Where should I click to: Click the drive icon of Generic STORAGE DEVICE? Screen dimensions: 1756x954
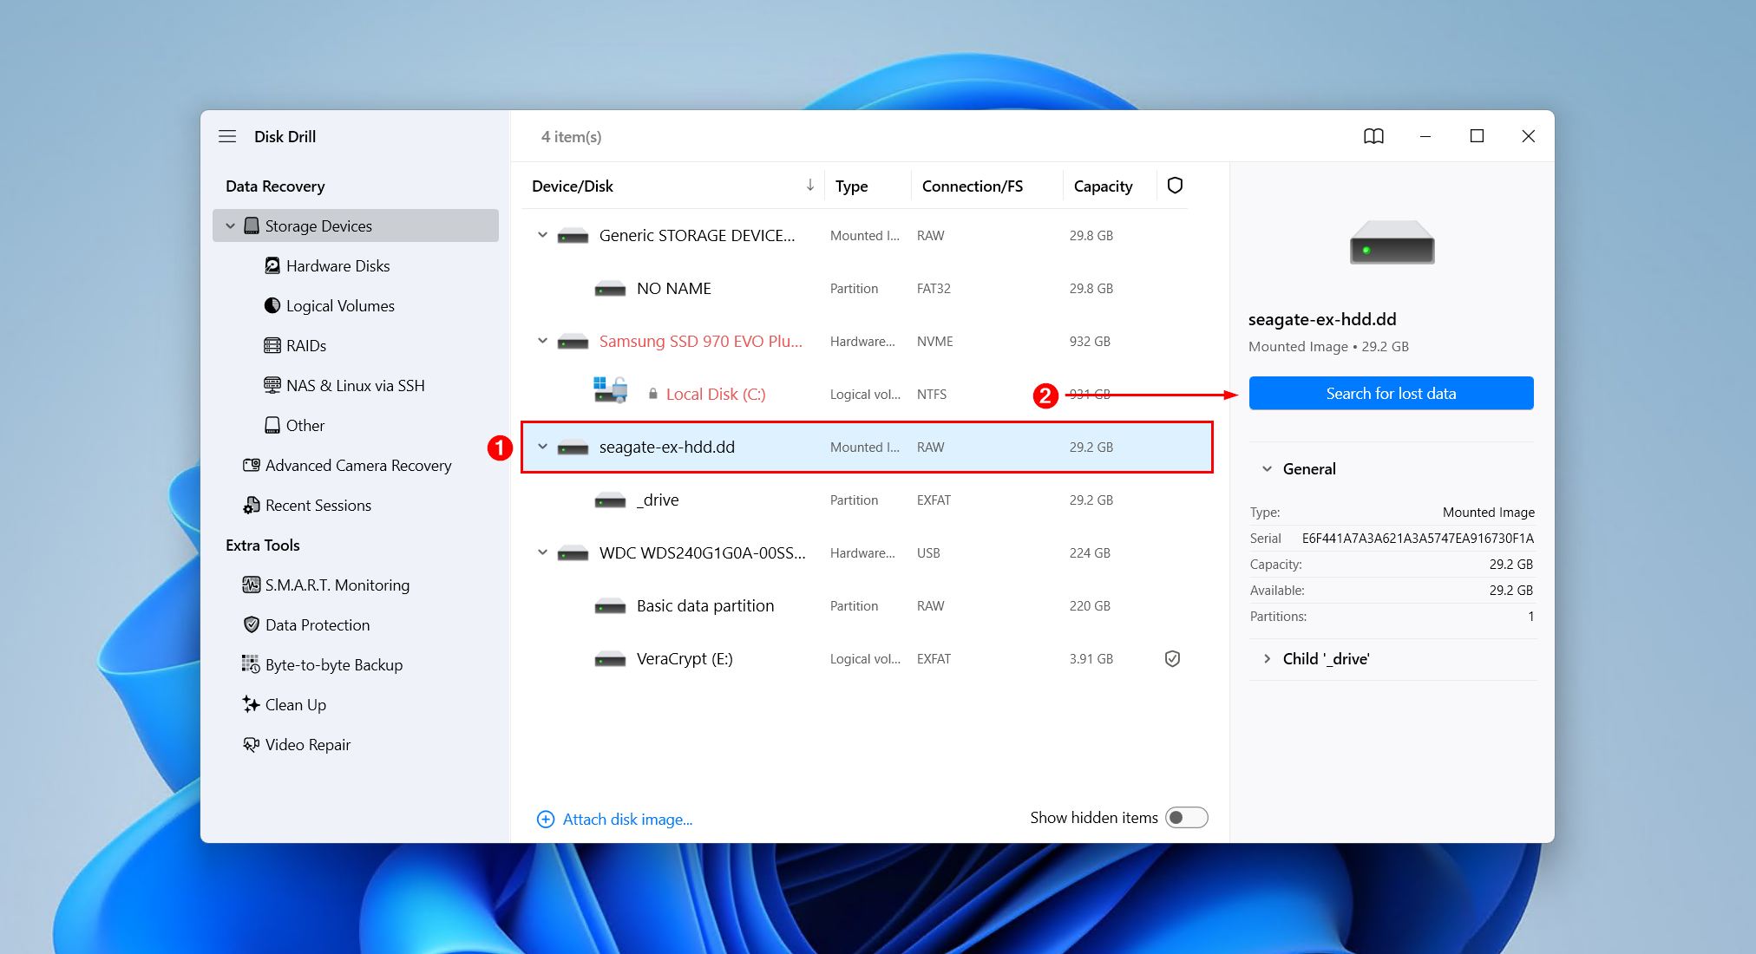click(x=573, y=236)
